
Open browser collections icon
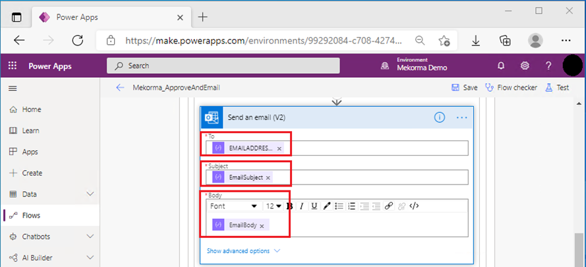pos(505,40)
